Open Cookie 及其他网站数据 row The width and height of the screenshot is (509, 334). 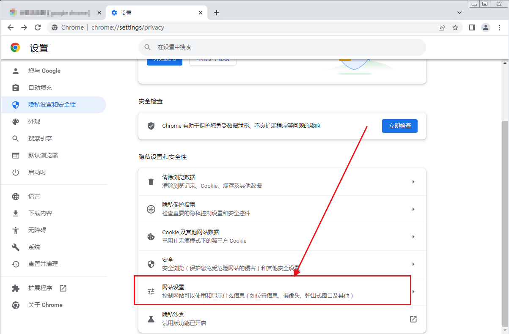282,237
